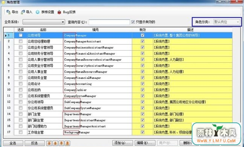Click row header number 5

coord(9,59)
